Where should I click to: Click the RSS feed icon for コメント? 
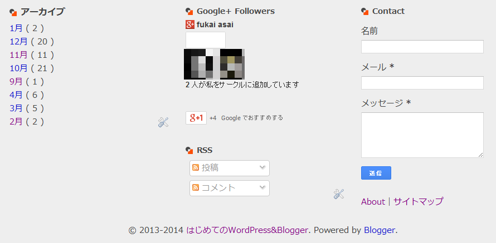click(196, 187)
